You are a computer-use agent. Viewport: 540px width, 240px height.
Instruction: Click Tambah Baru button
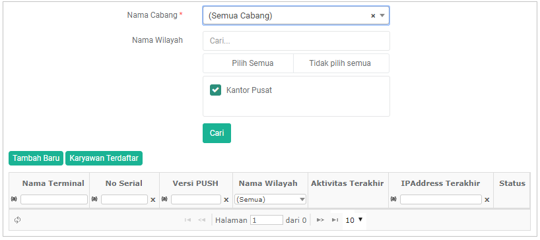pos(36,158)
